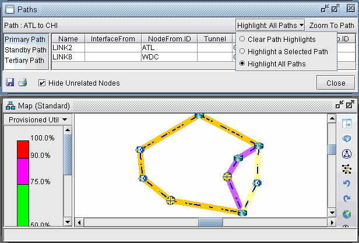This screenshot has width=359, height=243.
Task: Click the circled triangle icon in map toolbar
Action: (x=347, y=153)
